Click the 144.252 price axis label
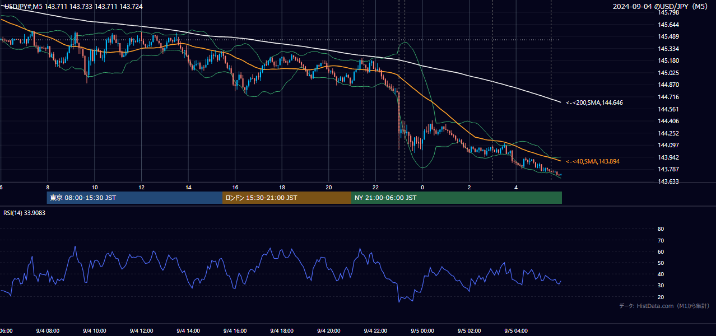The height and width of the screenshot is (336, 716). point(668,133)
